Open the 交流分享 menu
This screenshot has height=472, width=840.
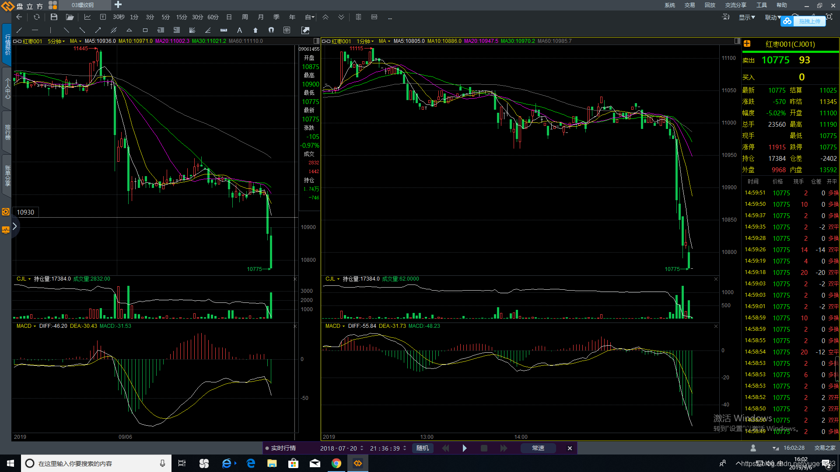click(736, 5)
